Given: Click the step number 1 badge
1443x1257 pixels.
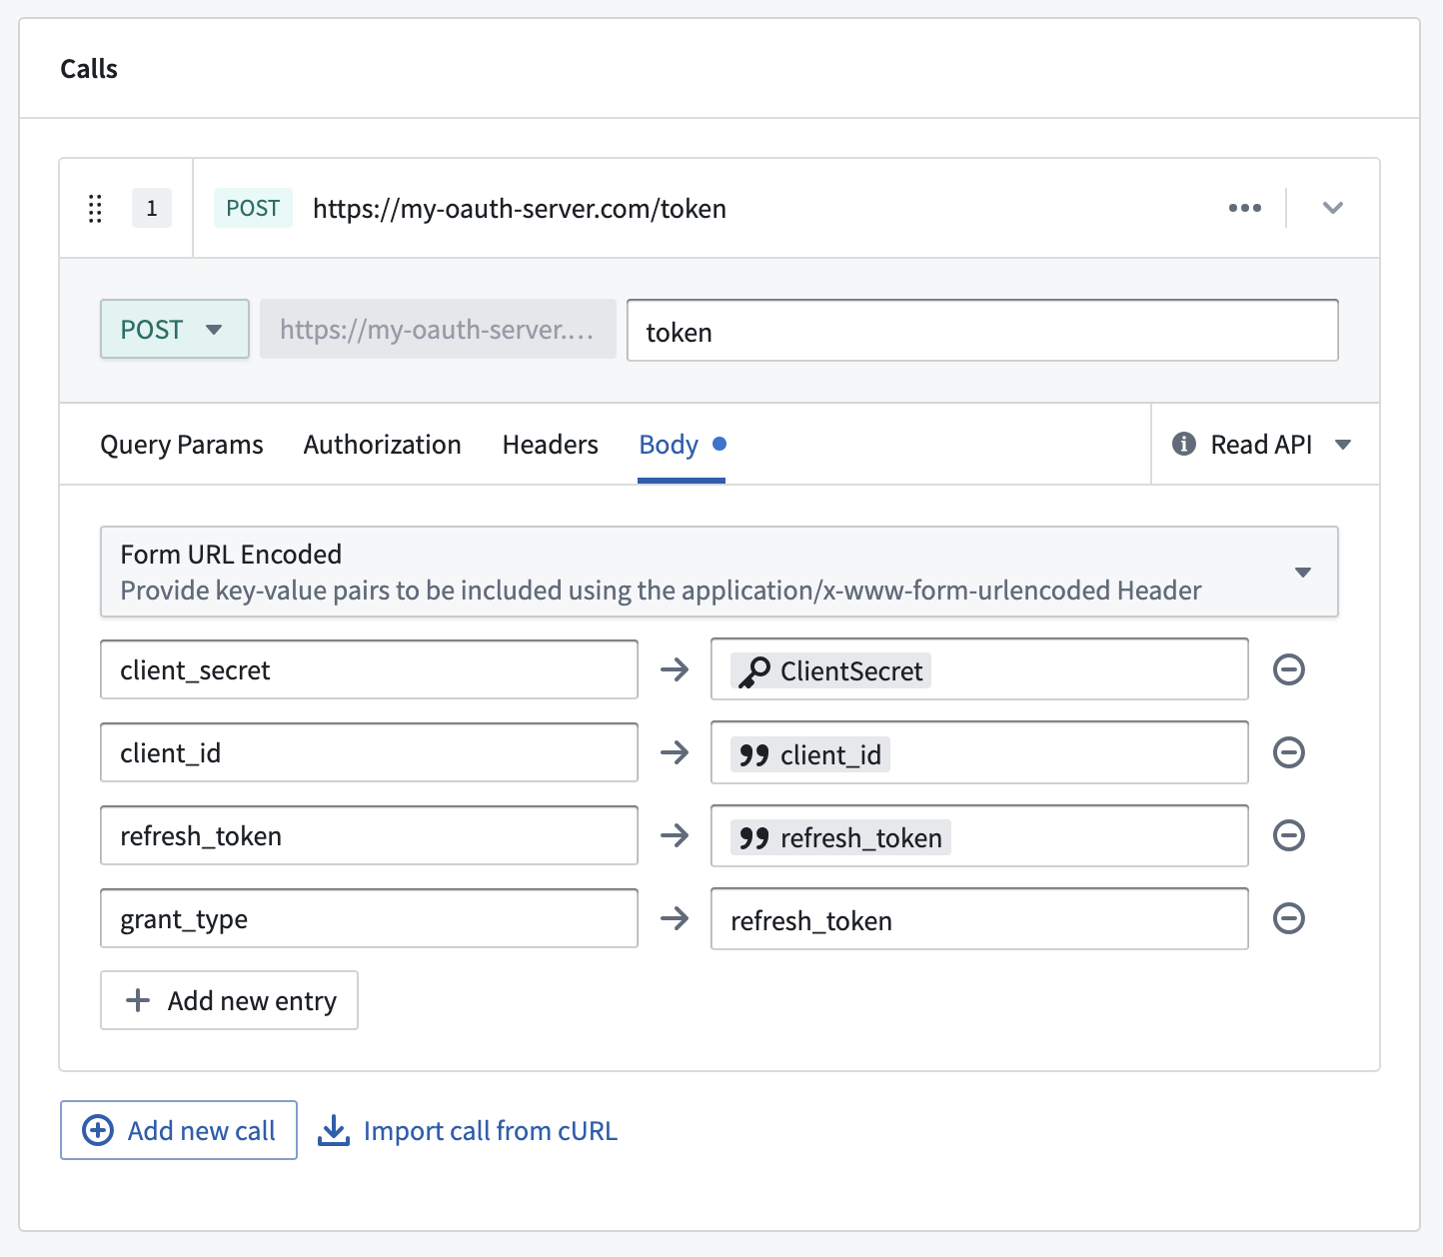Looking at the screenshot, I should pyautogui.click(x=152, y=208).
